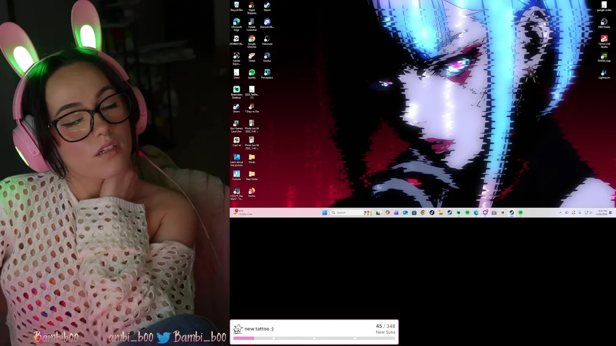Open Epic Games Launcher desktop icon

coord(236,126)
